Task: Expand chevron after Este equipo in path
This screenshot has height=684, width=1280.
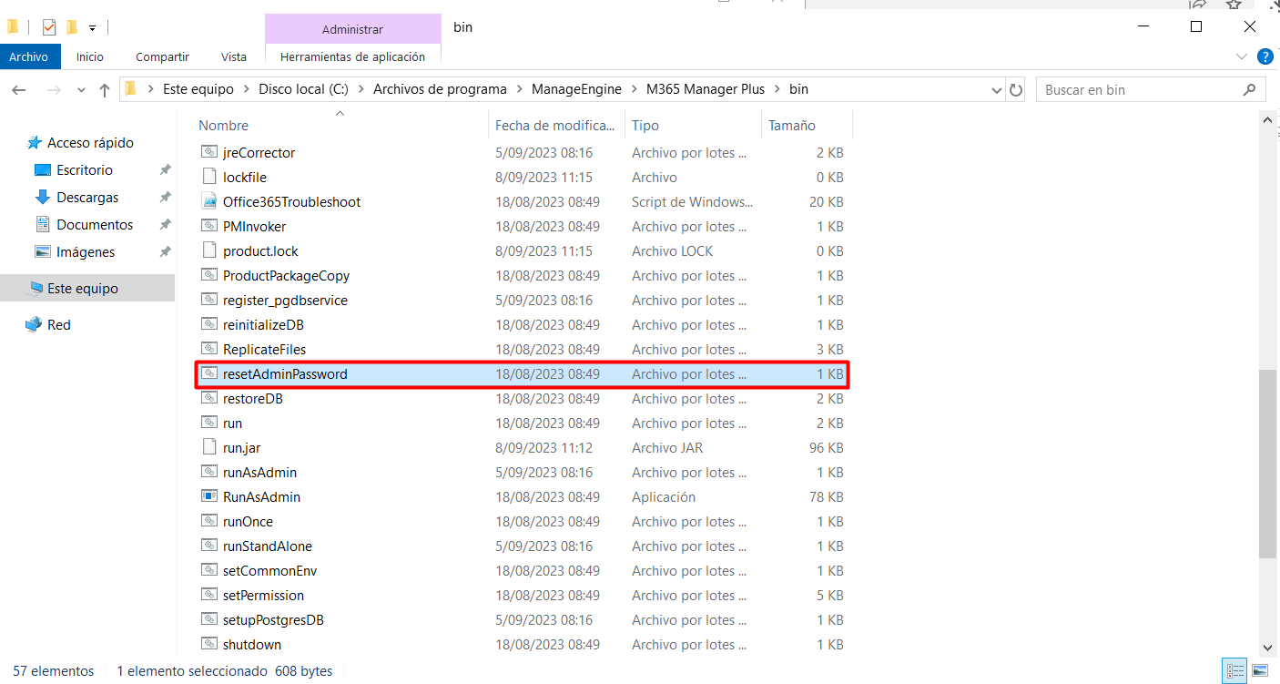Action: pyautogui.click(x=246, y=89)
